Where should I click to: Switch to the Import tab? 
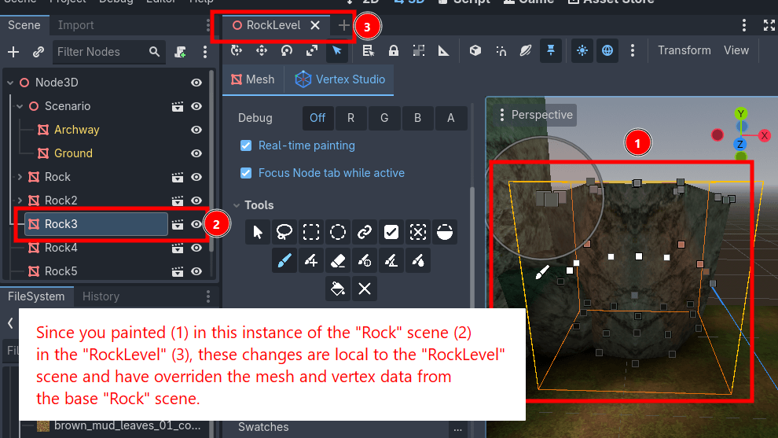tap(75, 25)
